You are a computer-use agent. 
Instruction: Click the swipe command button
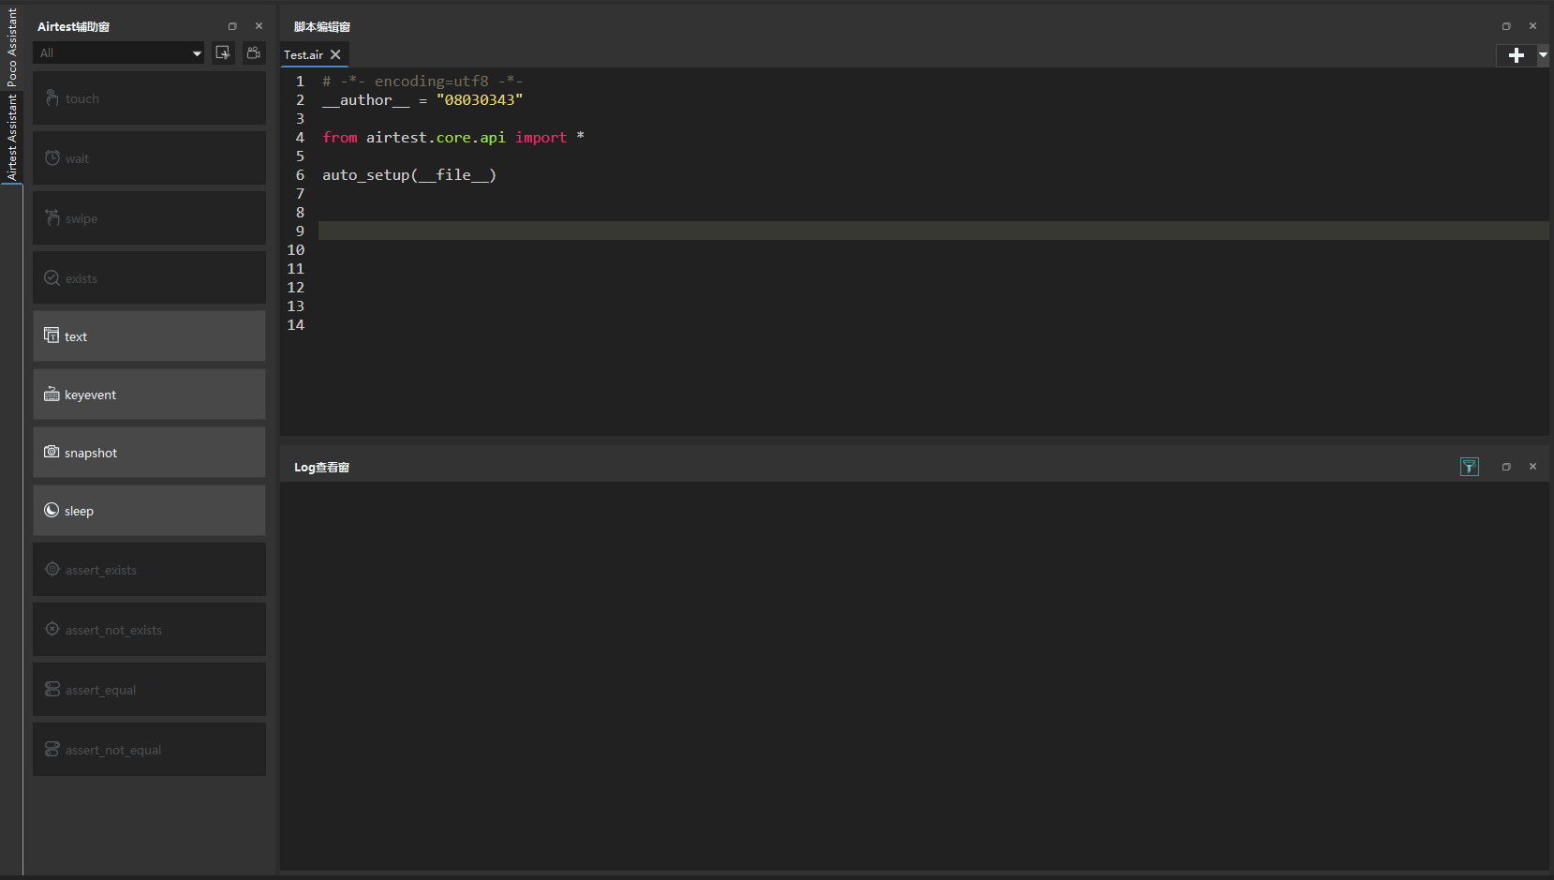pyautogui.click(x=149, y=218)
